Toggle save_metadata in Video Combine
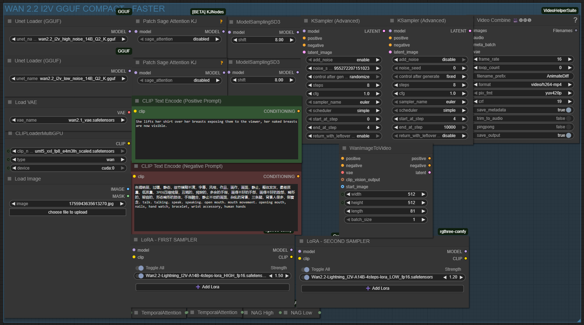Image resolution: width=584 pixels, height=325 pixels. 568,110
